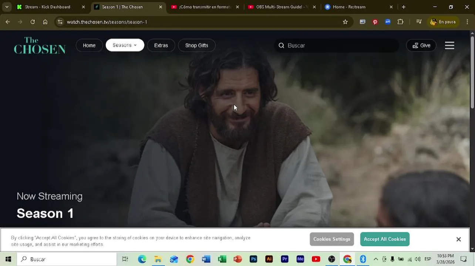Switch to the Cómo transmitir YouTube tab
Image resolution: width=475 pixels, height=266 pixels.
tap(205, 7)
